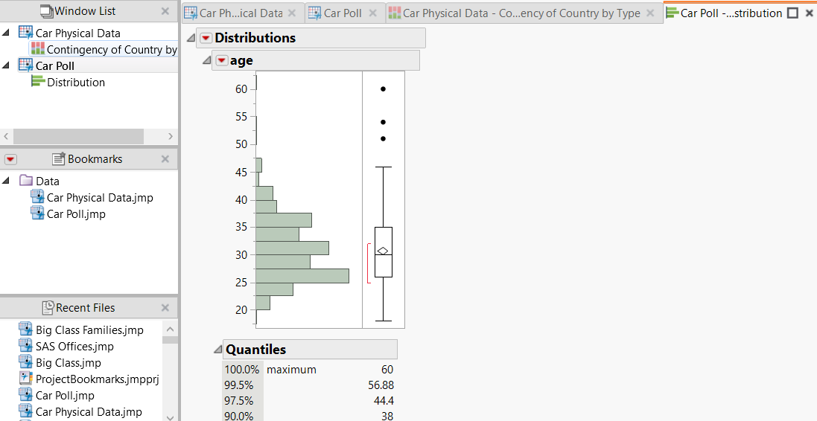
Task: Click the Distribution report icon in Window List
Action: (37, 82)
